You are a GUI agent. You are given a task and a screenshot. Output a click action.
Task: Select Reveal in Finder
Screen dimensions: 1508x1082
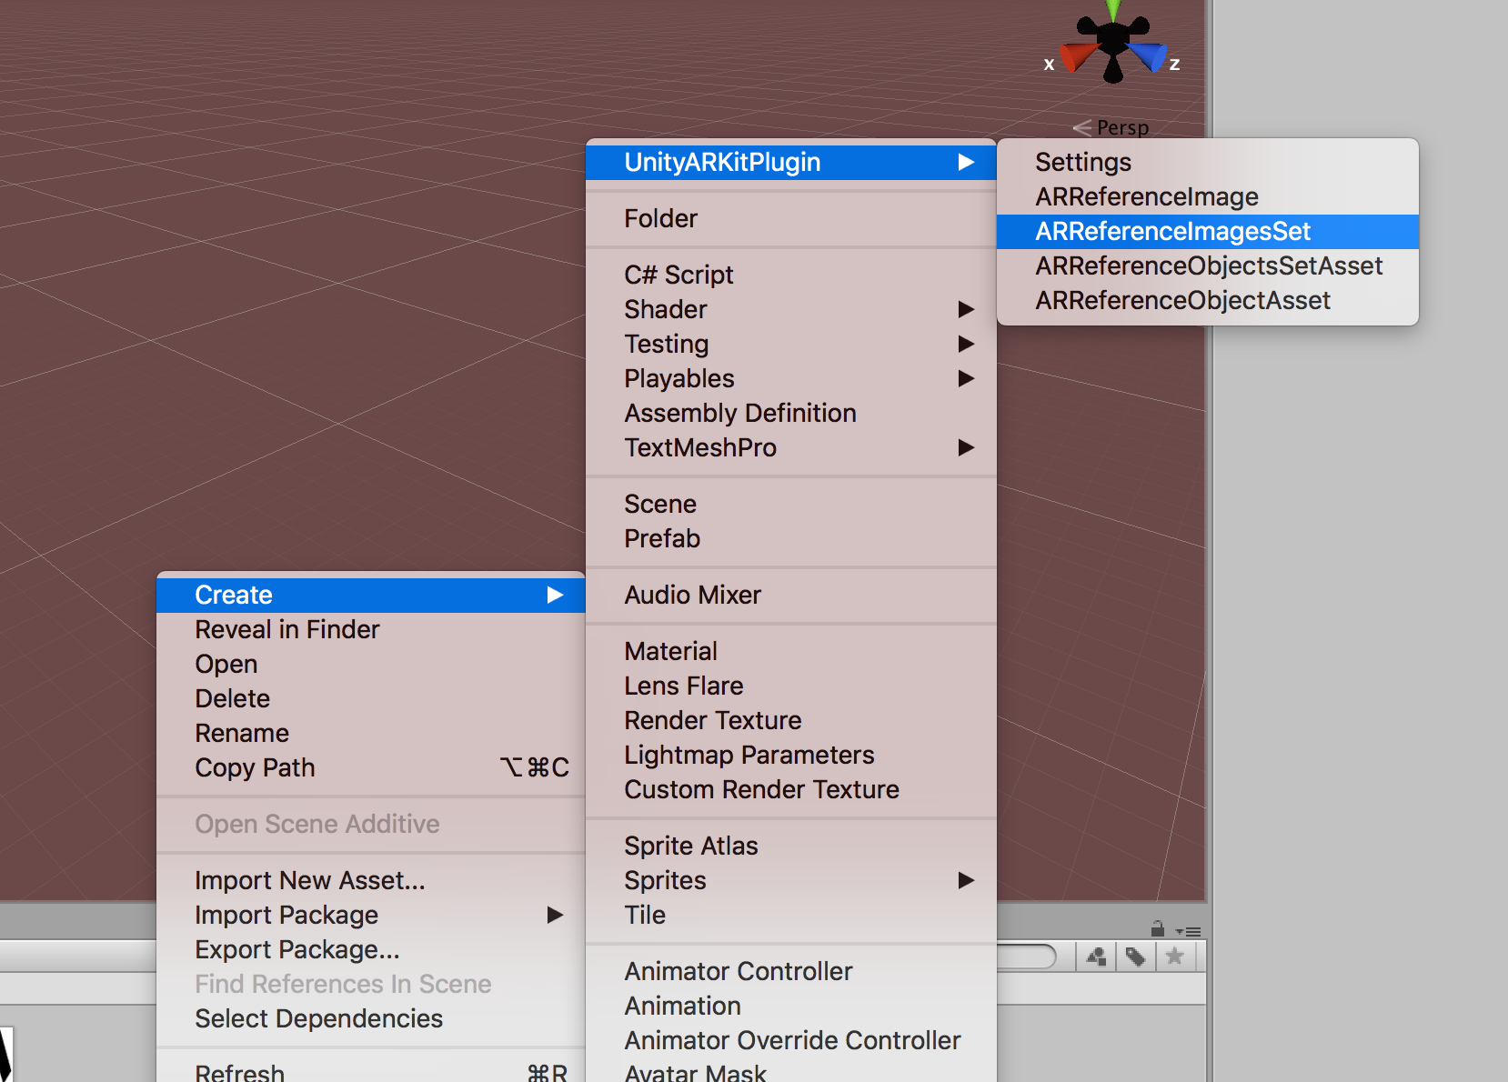(x=371, y=629)
